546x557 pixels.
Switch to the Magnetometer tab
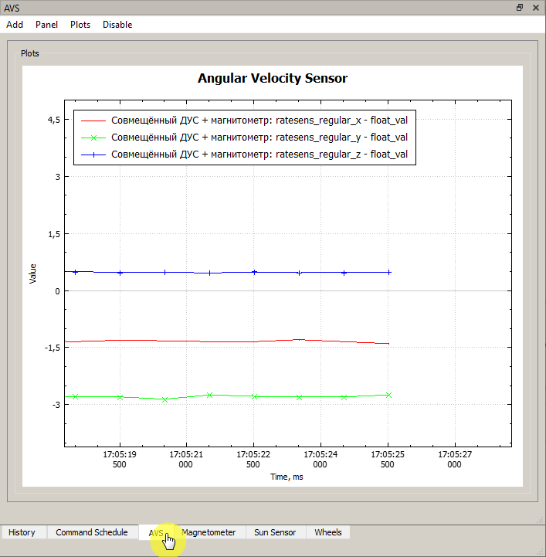click(x=209, y=532)
